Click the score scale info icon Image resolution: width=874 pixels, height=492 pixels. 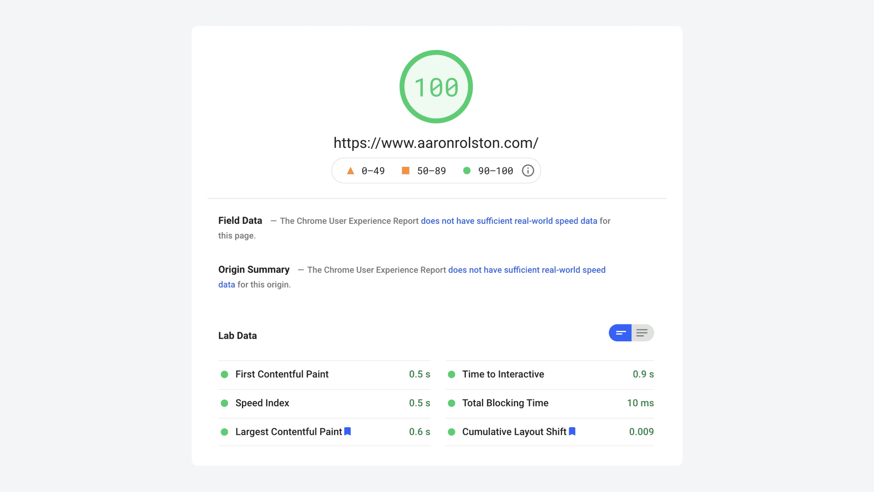click(x=528, y=171)
